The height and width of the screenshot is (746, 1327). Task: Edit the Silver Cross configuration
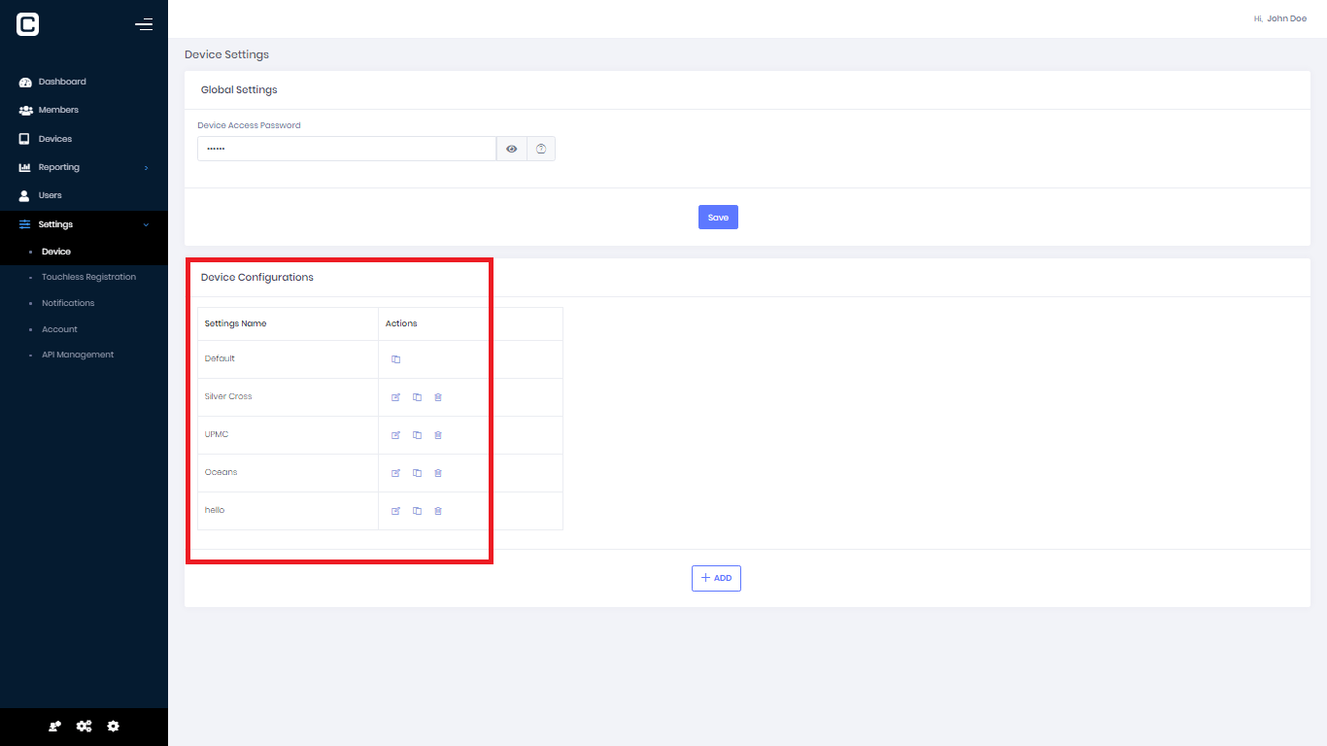(395, 396)
